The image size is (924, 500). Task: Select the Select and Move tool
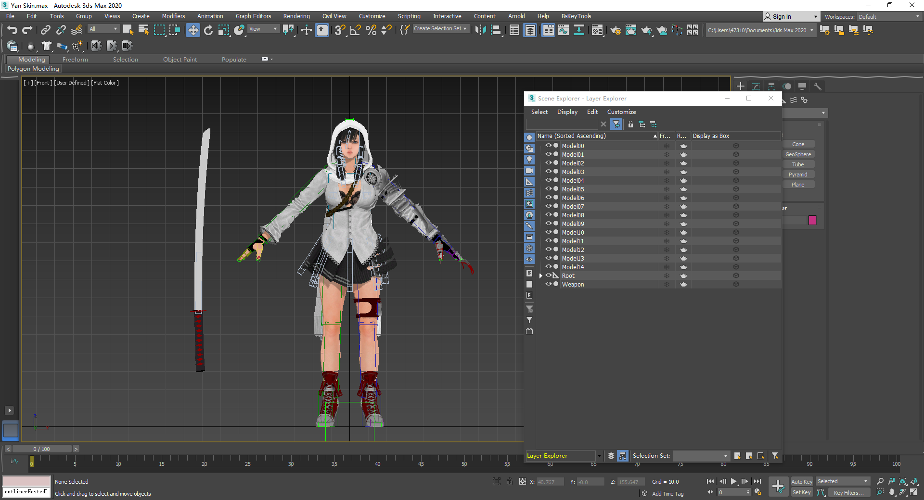(192, 30)
